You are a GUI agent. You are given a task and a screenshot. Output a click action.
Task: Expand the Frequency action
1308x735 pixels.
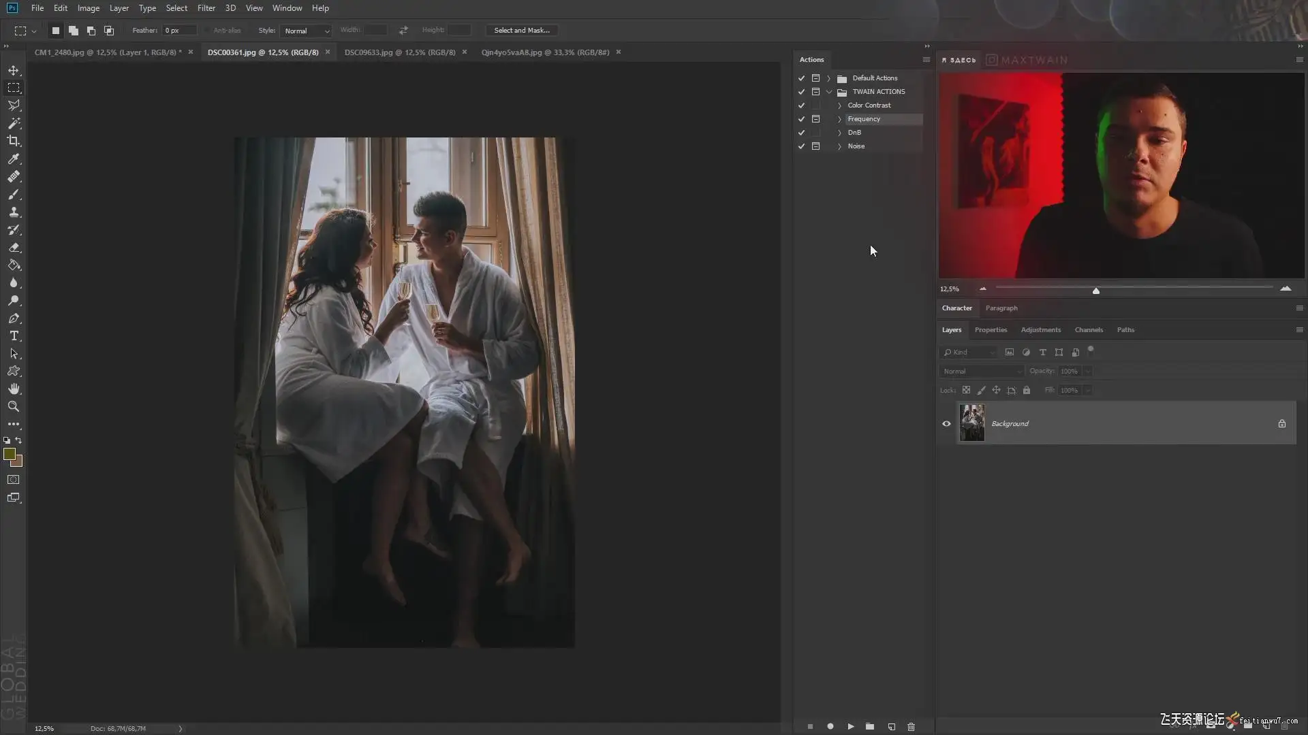839,119
